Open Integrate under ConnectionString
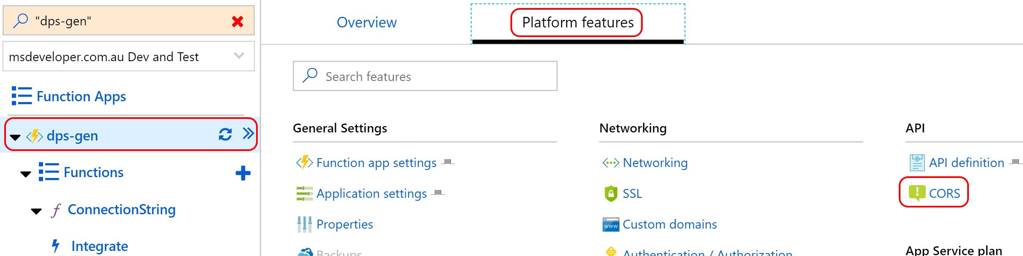This screenshot has width=1023, height=256. (100, 246)
